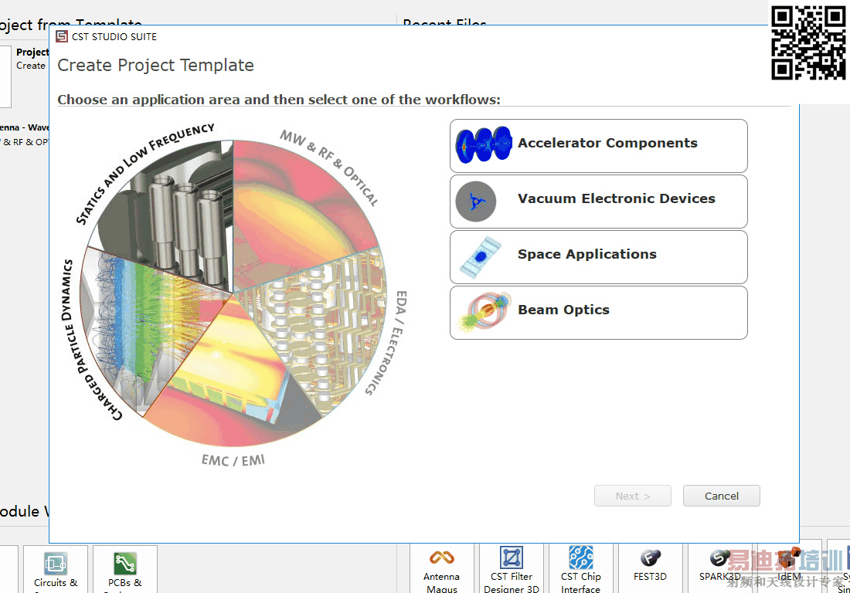Click the Vacuum Electronic Devices round icon
The height and width of the screenshot is (593, 850).
pos(475,202)
